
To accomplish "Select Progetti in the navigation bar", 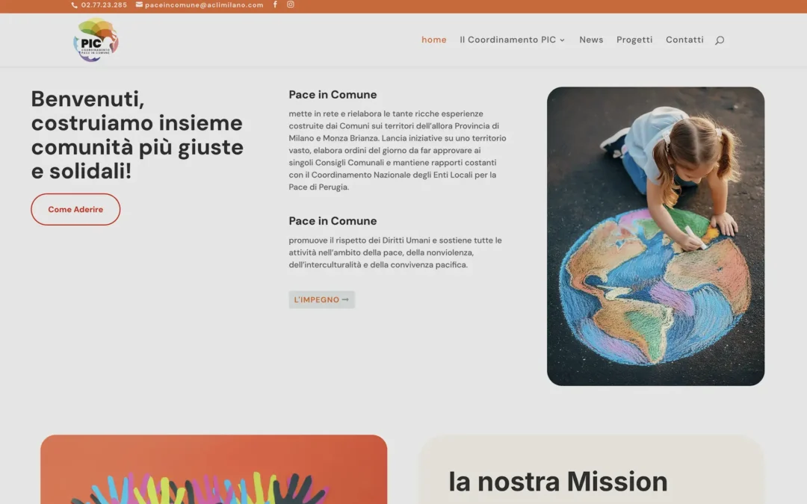I will click(634, 40).
